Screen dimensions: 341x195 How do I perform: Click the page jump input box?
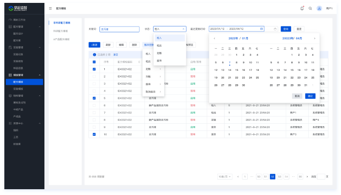coord(321,177)
